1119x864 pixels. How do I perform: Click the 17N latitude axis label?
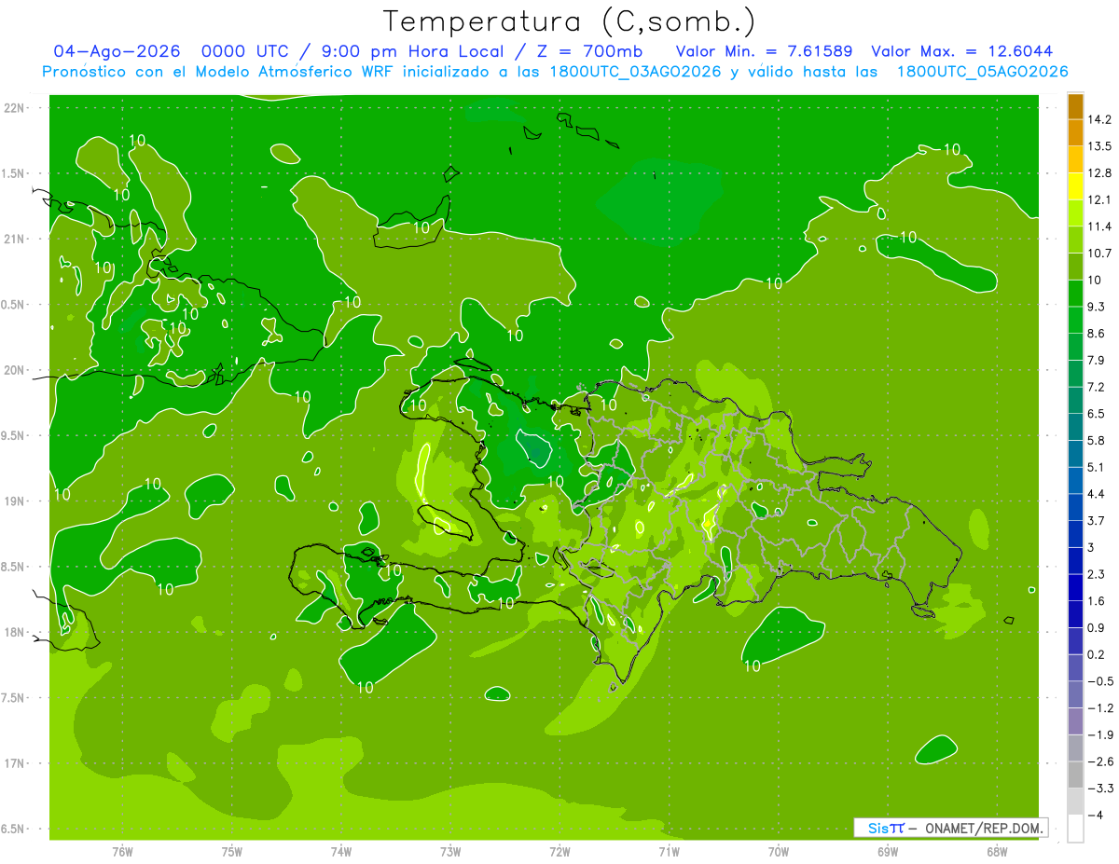(x=14, y=763)
